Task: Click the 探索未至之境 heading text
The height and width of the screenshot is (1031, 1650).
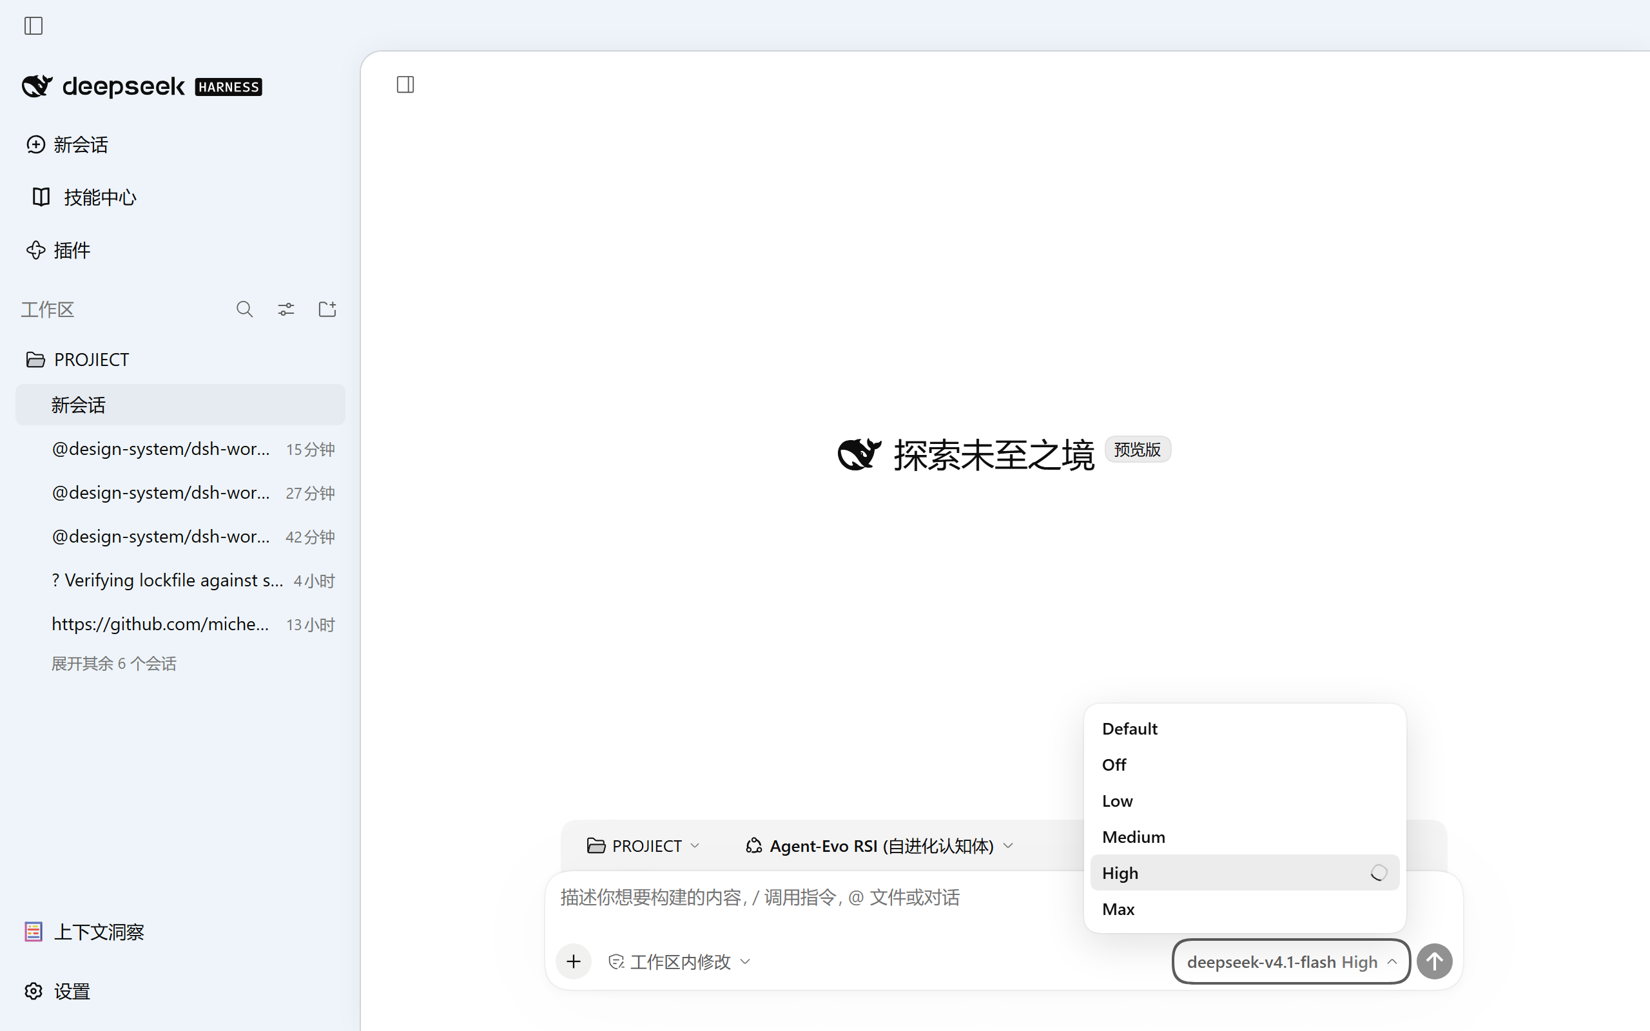Action: [x=994, y=455]
